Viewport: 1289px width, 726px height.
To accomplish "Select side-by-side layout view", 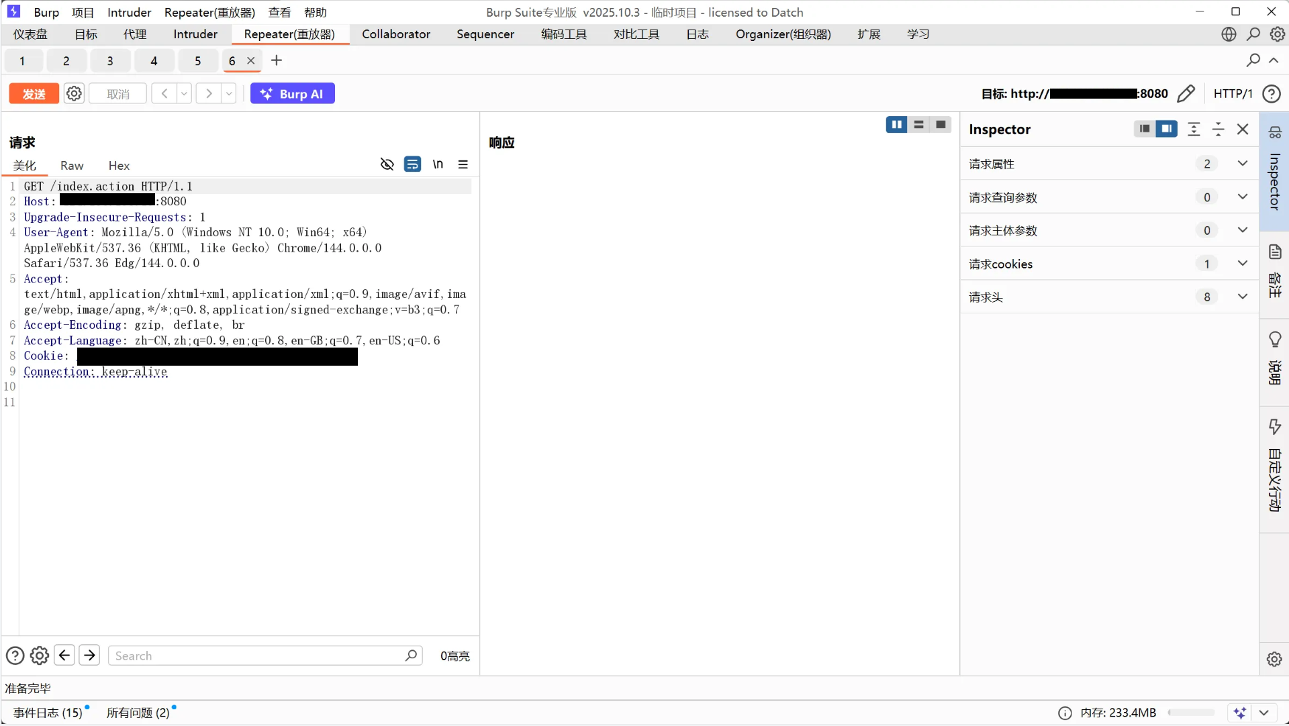I will point(897,125).
